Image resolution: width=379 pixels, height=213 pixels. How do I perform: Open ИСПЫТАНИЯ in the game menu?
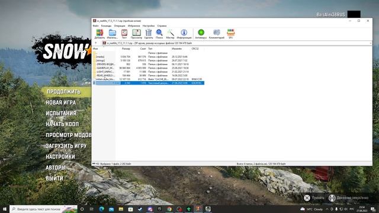click(61, 113)
